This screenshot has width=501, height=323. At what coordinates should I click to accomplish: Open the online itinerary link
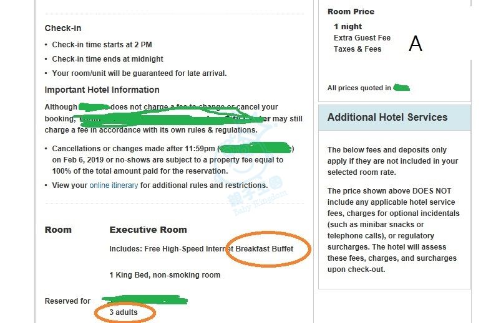coord(114,185)
